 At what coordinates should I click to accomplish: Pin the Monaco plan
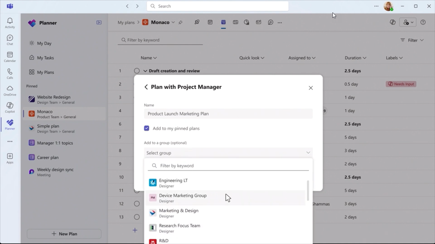pos(180,23)
